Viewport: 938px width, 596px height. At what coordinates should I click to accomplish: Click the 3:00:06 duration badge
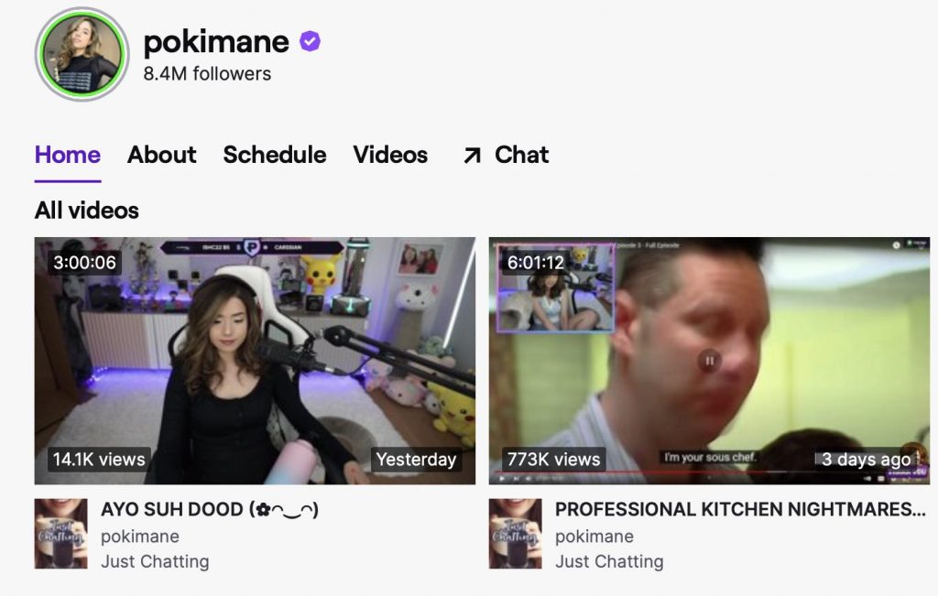click(x=84, y=263)
